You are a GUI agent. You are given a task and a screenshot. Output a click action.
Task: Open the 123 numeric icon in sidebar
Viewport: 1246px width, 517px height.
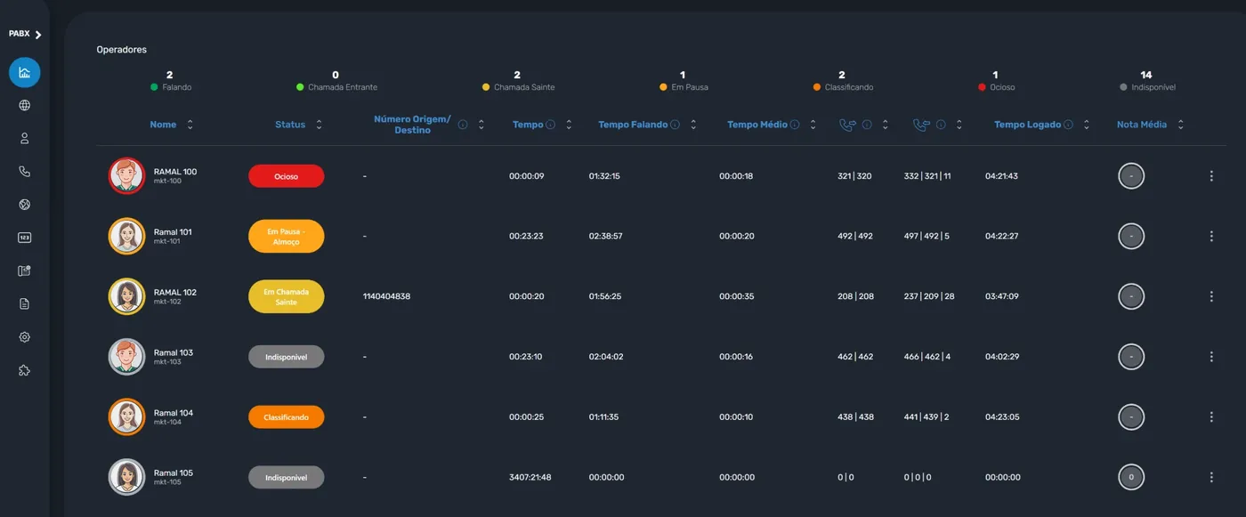(x=25, y=238)
